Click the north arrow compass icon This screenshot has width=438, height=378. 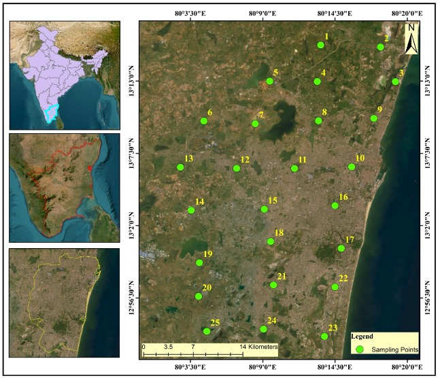(x=411, y=38)
